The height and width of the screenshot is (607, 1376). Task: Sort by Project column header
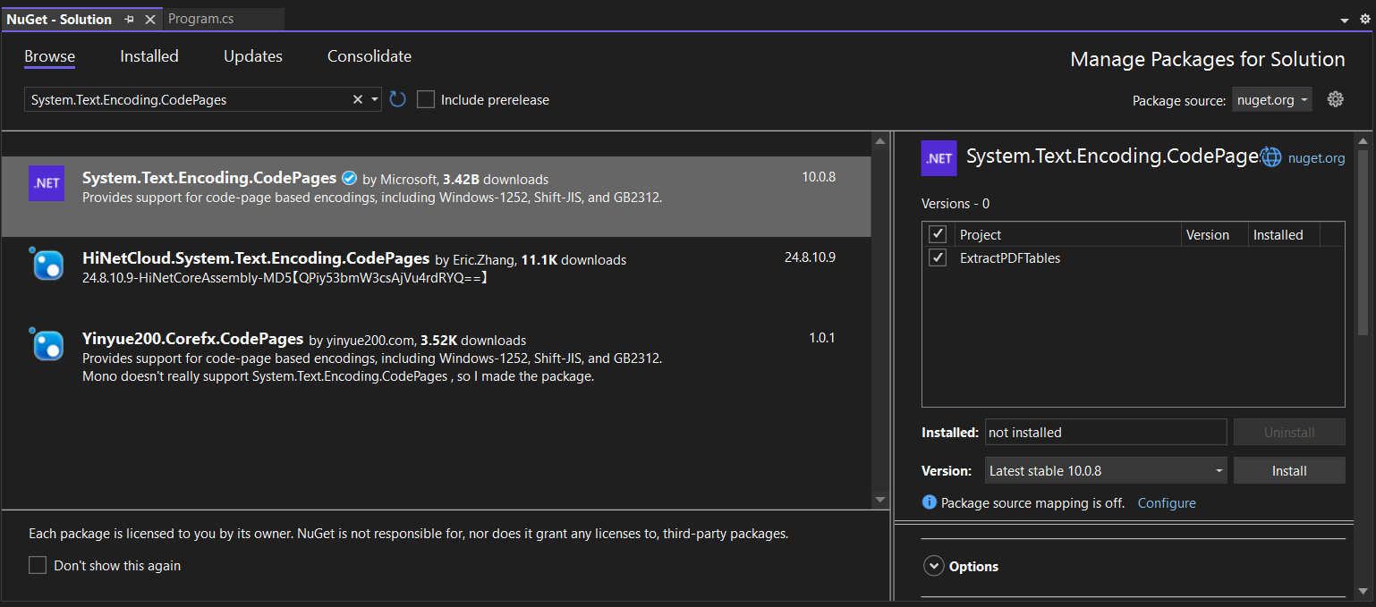tap(1066, 234)
